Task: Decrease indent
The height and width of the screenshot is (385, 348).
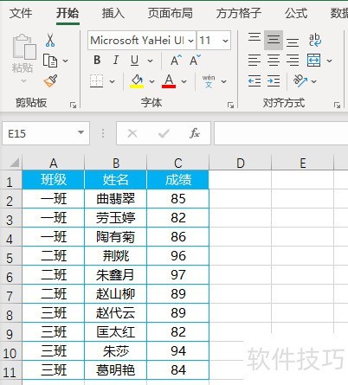Action: click(255, 81)
